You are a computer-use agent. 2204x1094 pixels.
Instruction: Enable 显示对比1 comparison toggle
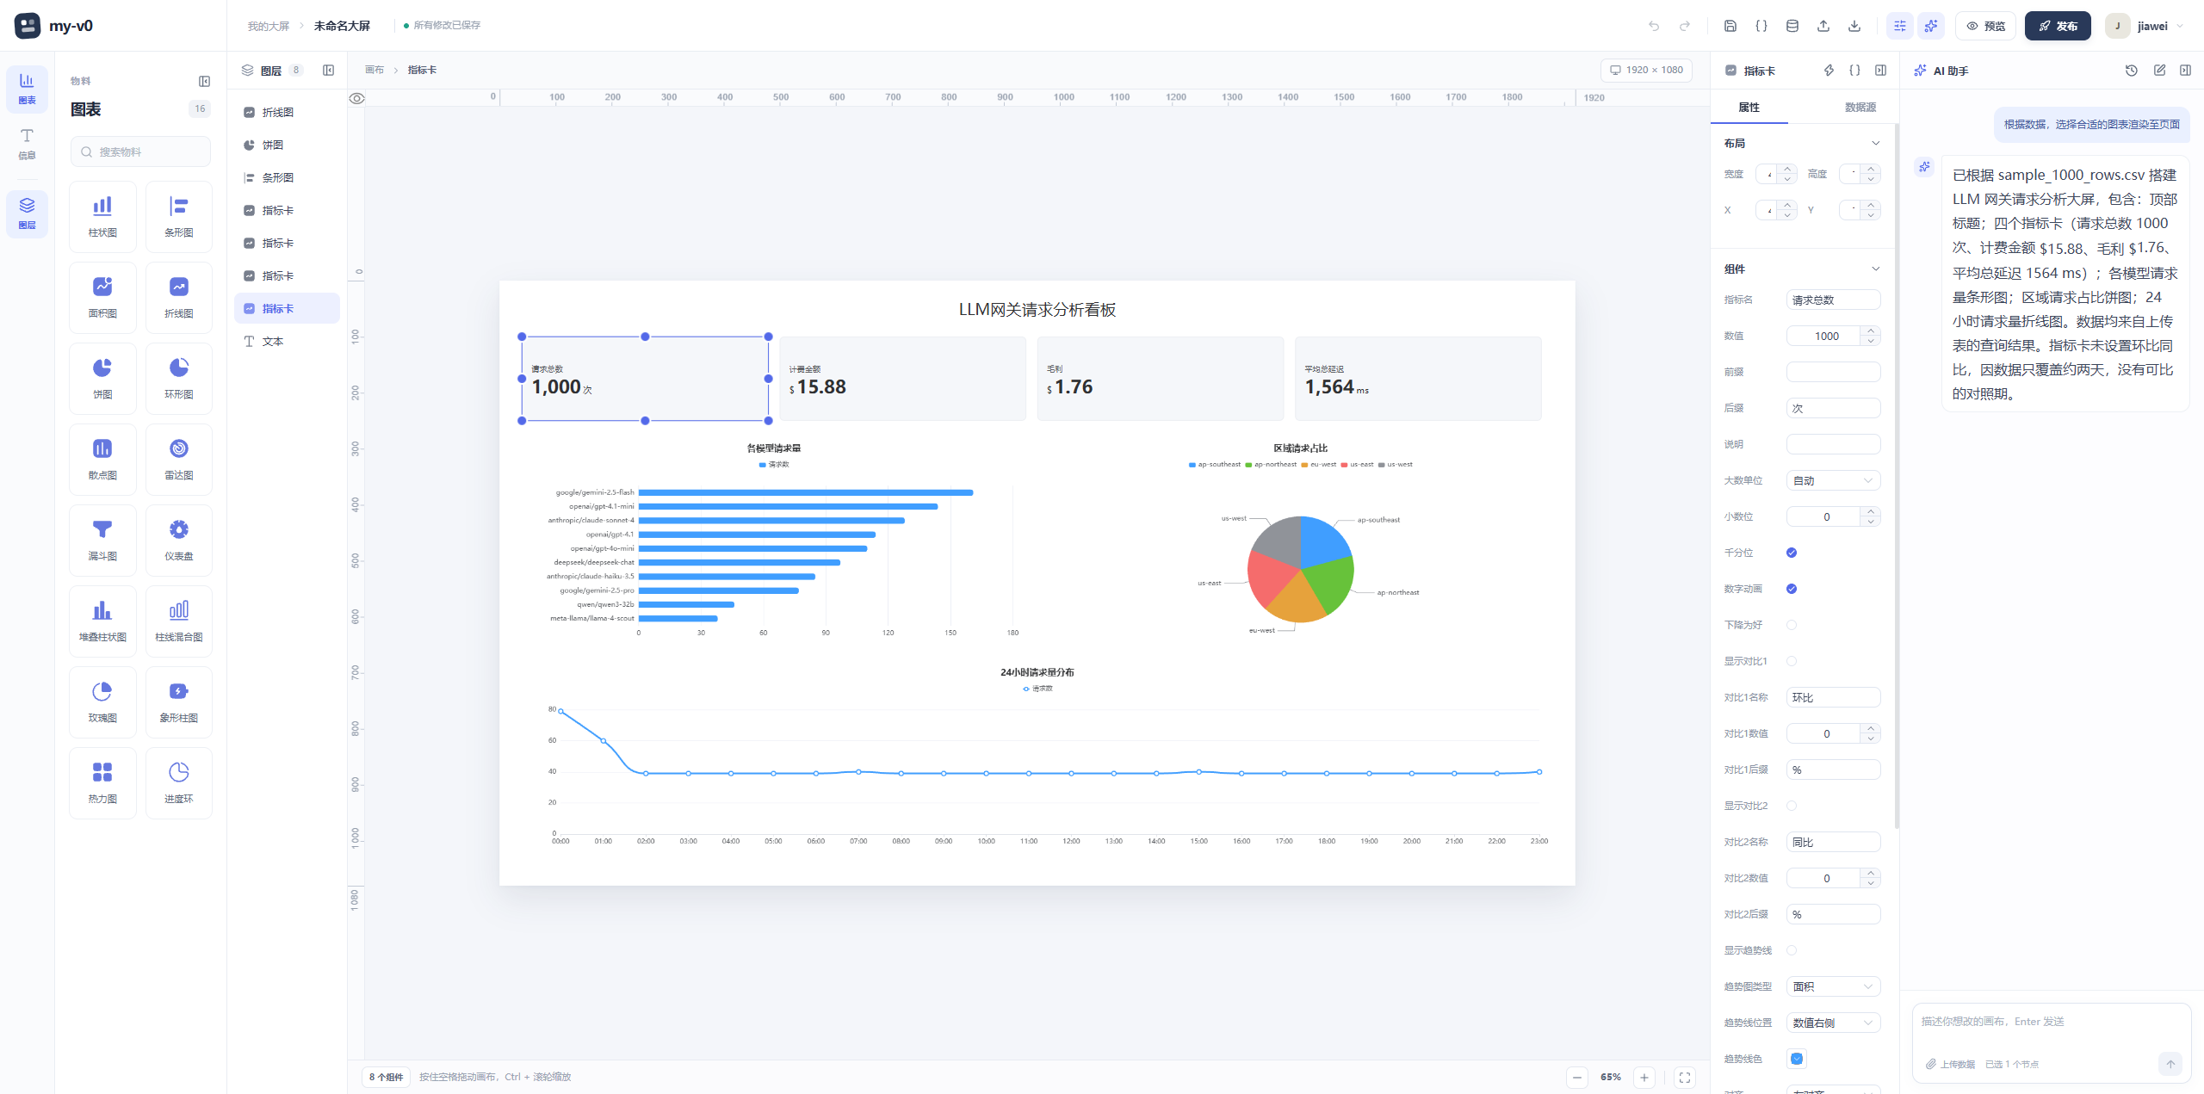(x=1792, y=661)
